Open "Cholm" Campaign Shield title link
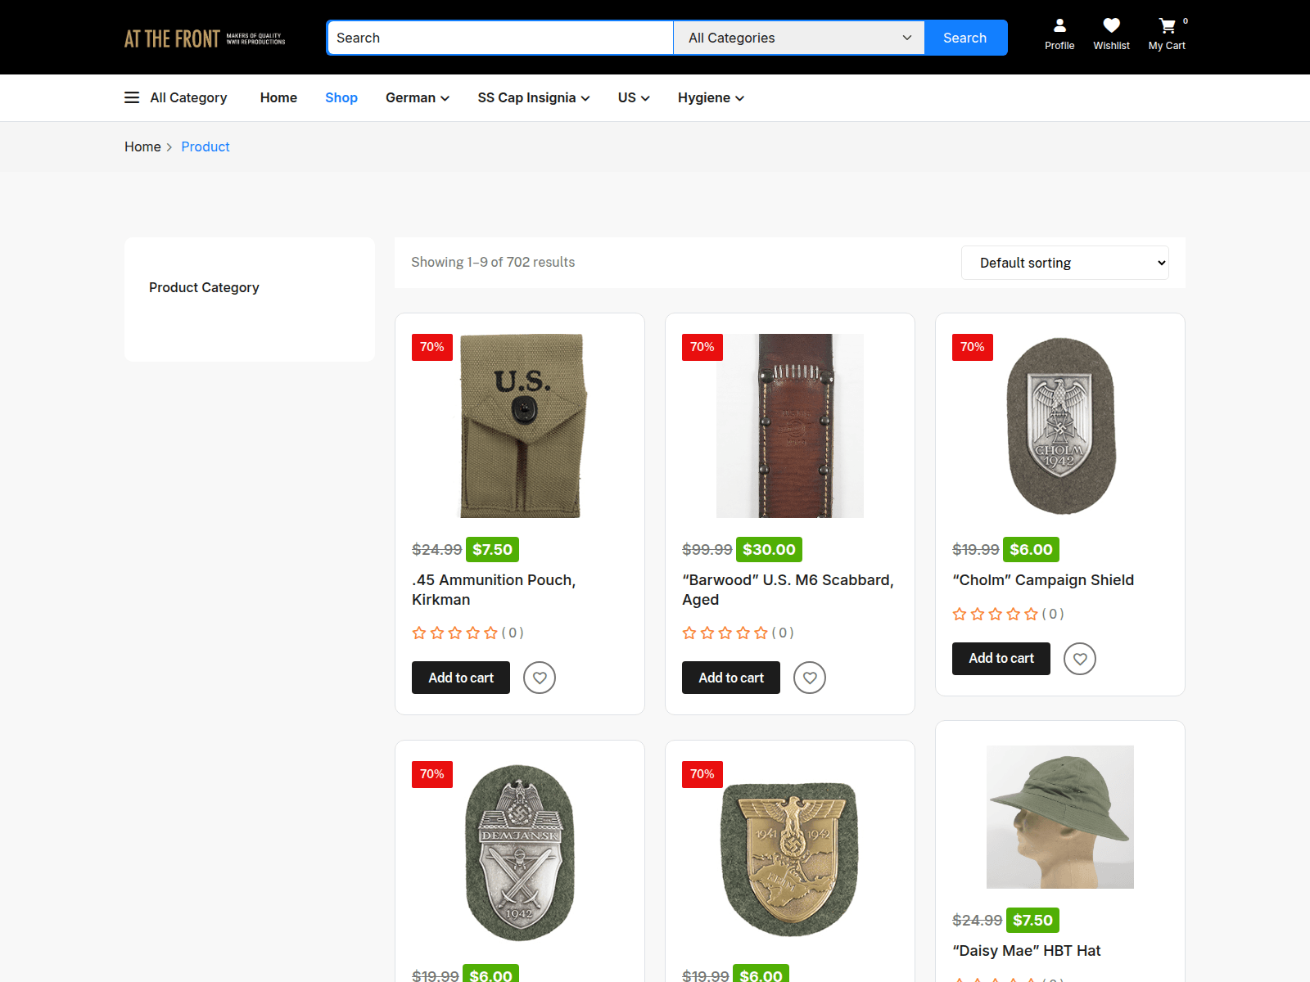 click(1043, 580)
